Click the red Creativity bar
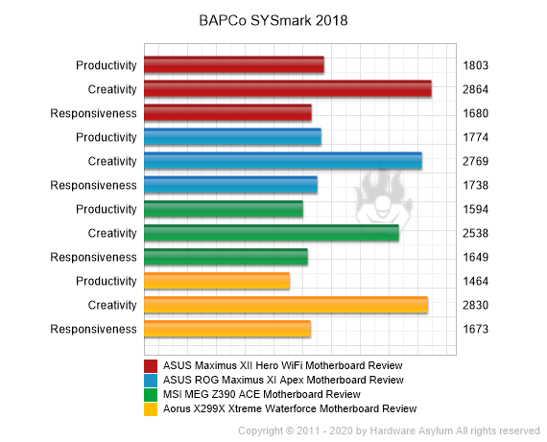 pyautogui.click(x=288, y=89)
